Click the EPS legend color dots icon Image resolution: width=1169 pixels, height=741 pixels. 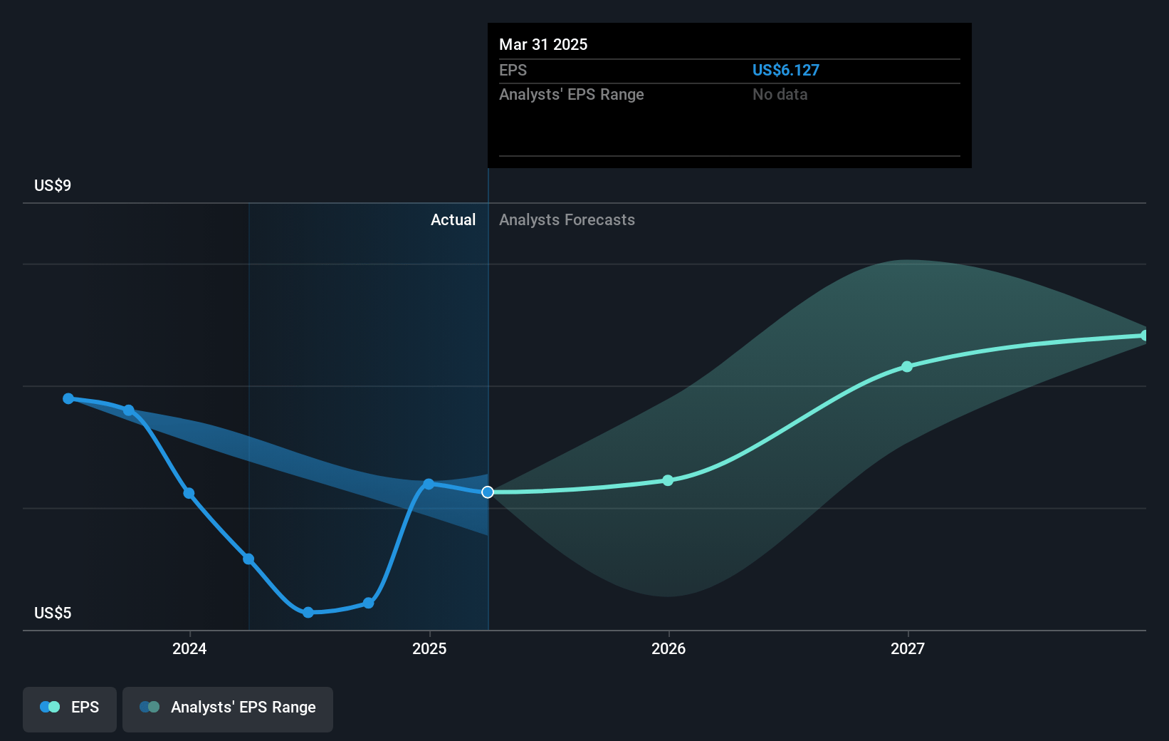point(50,707)
